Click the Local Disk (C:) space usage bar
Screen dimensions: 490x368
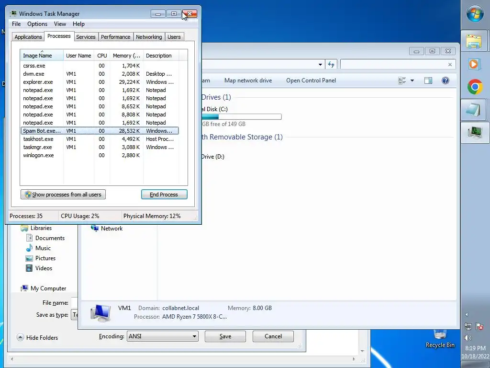coord(241,117)
